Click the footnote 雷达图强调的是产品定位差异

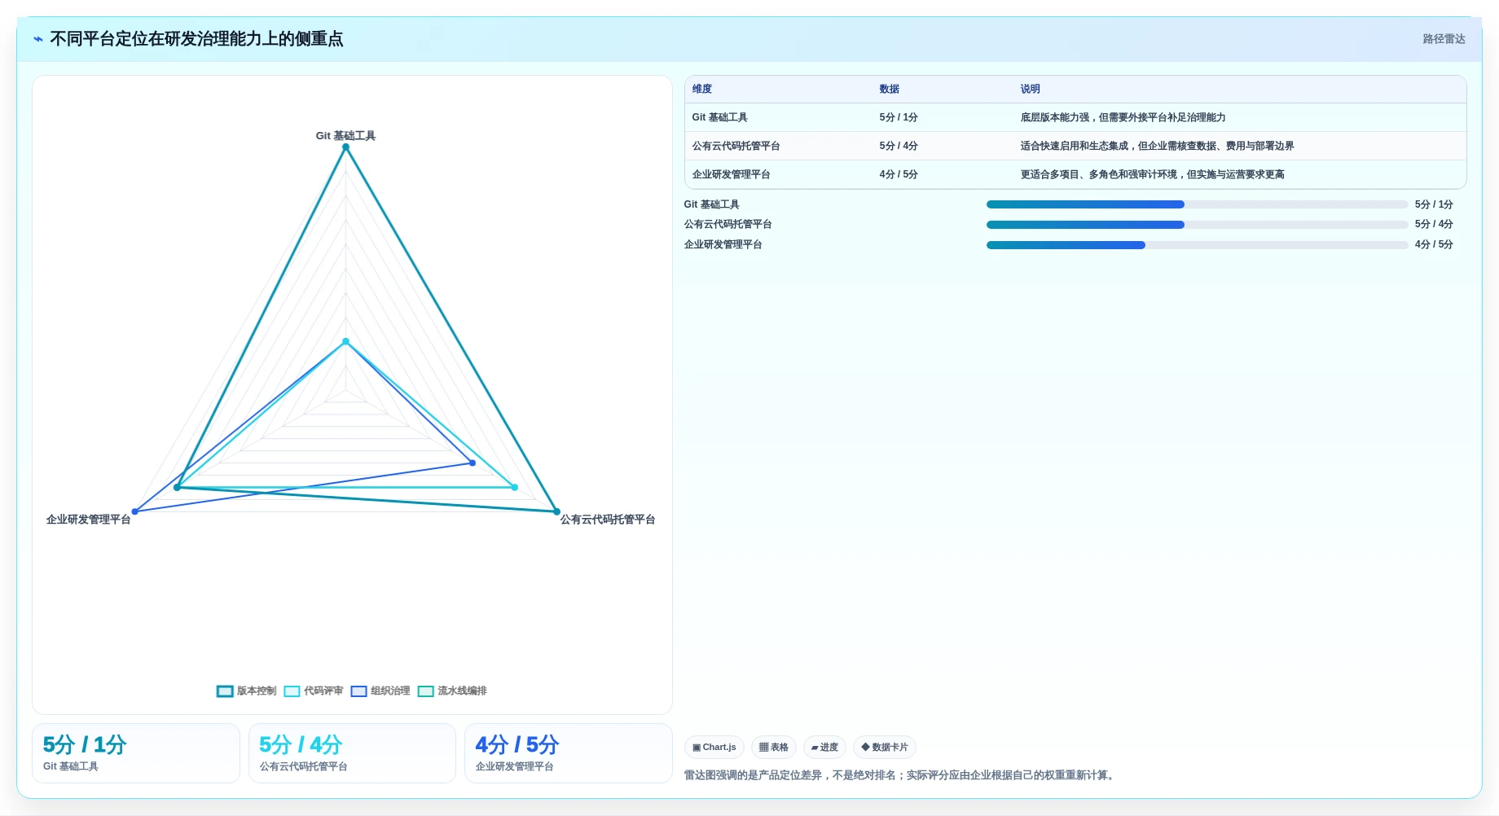(900, 775)
